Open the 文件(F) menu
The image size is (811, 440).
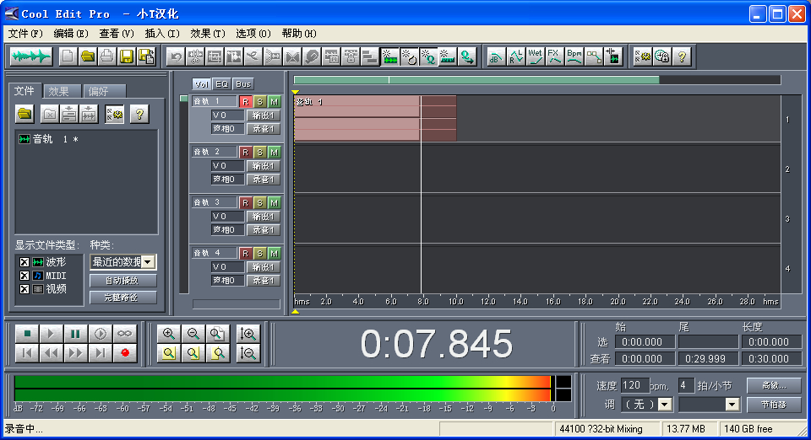(25, 34)
